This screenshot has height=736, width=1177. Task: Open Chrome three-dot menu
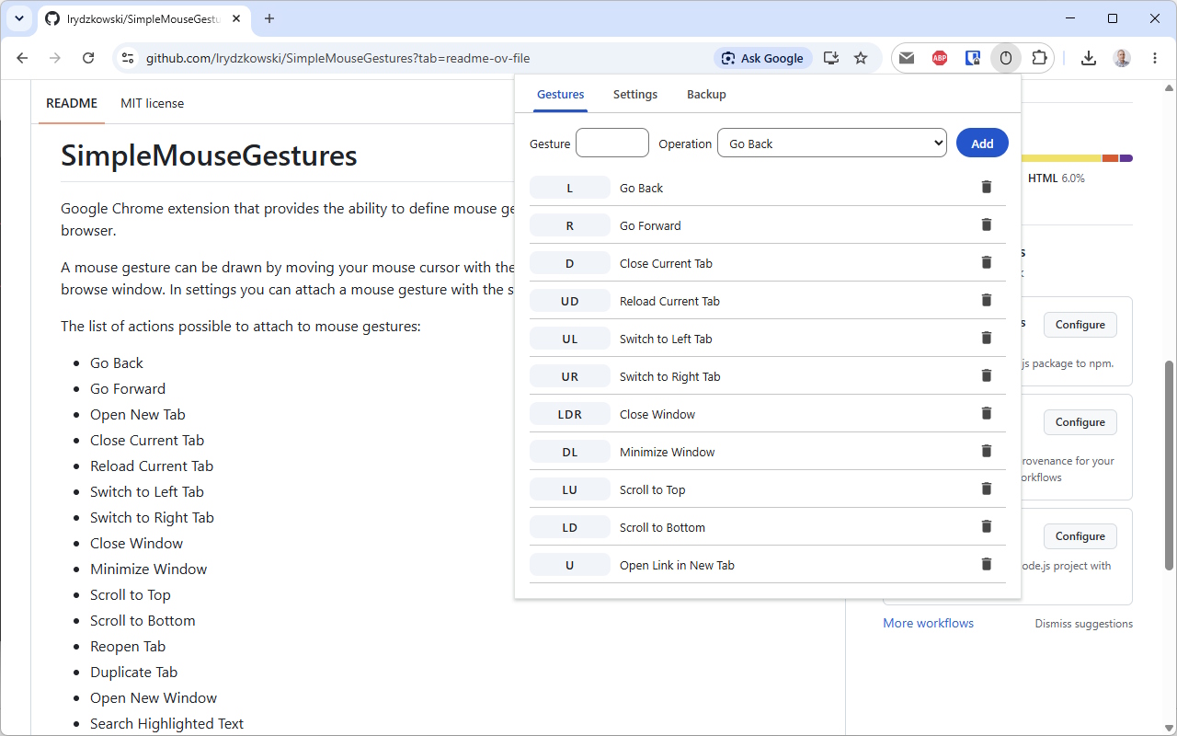[1155, 58]
